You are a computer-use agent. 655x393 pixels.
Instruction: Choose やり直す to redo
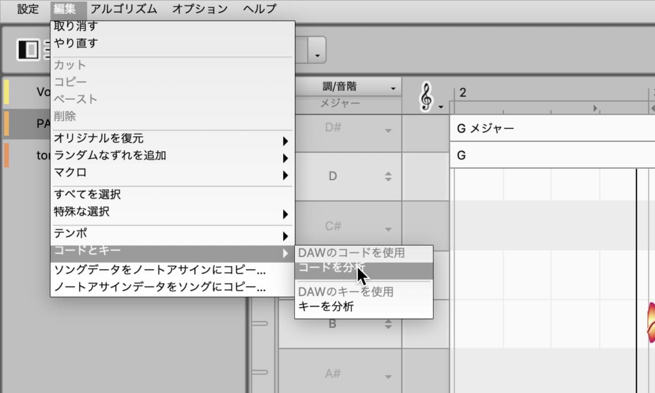pos(173,43)
